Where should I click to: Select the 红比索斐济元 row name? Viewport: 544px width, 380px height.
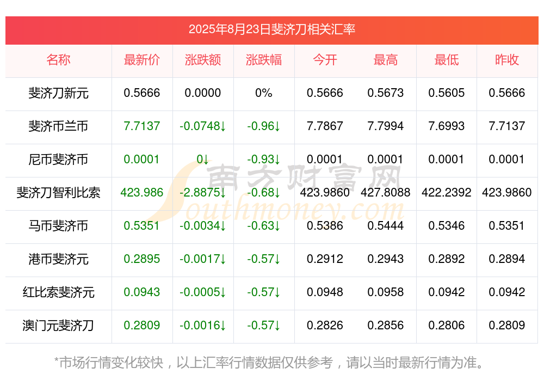58,292
